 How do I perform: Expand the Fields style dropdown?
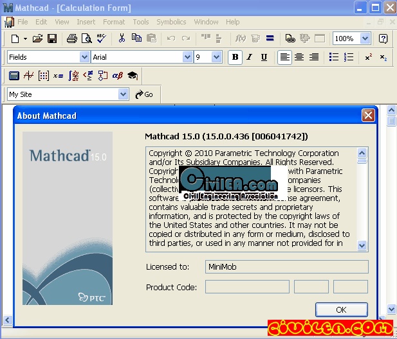coord(84,57)
